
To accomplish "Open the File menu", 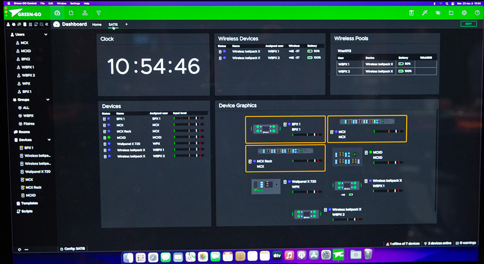I will point(42,3).
